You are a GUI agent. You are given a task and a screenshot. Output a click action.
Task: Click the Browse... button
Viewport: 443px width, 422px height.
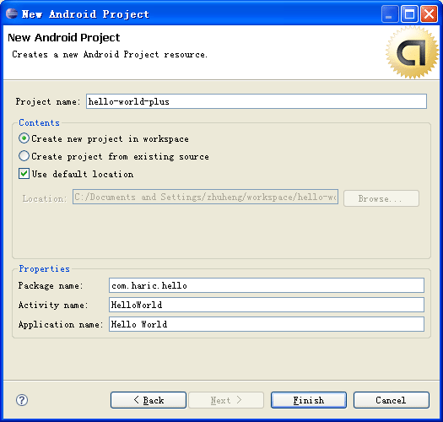381,198
